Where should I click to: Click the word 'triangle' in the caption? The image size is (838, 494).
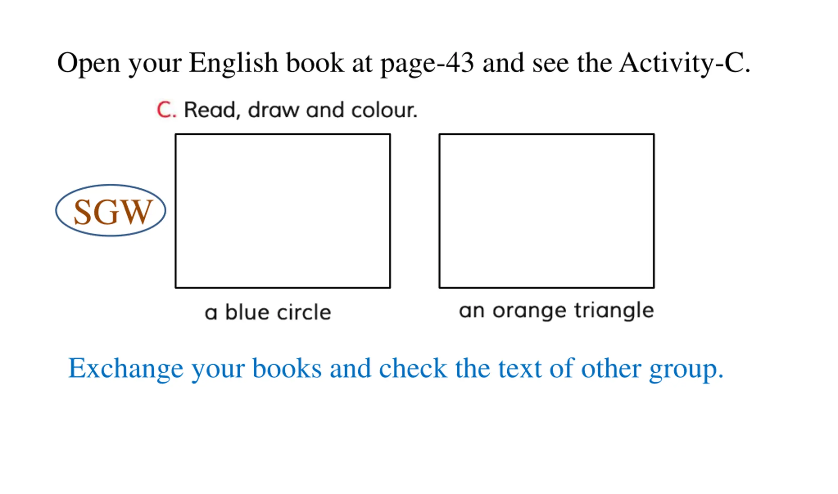(614, 311)
